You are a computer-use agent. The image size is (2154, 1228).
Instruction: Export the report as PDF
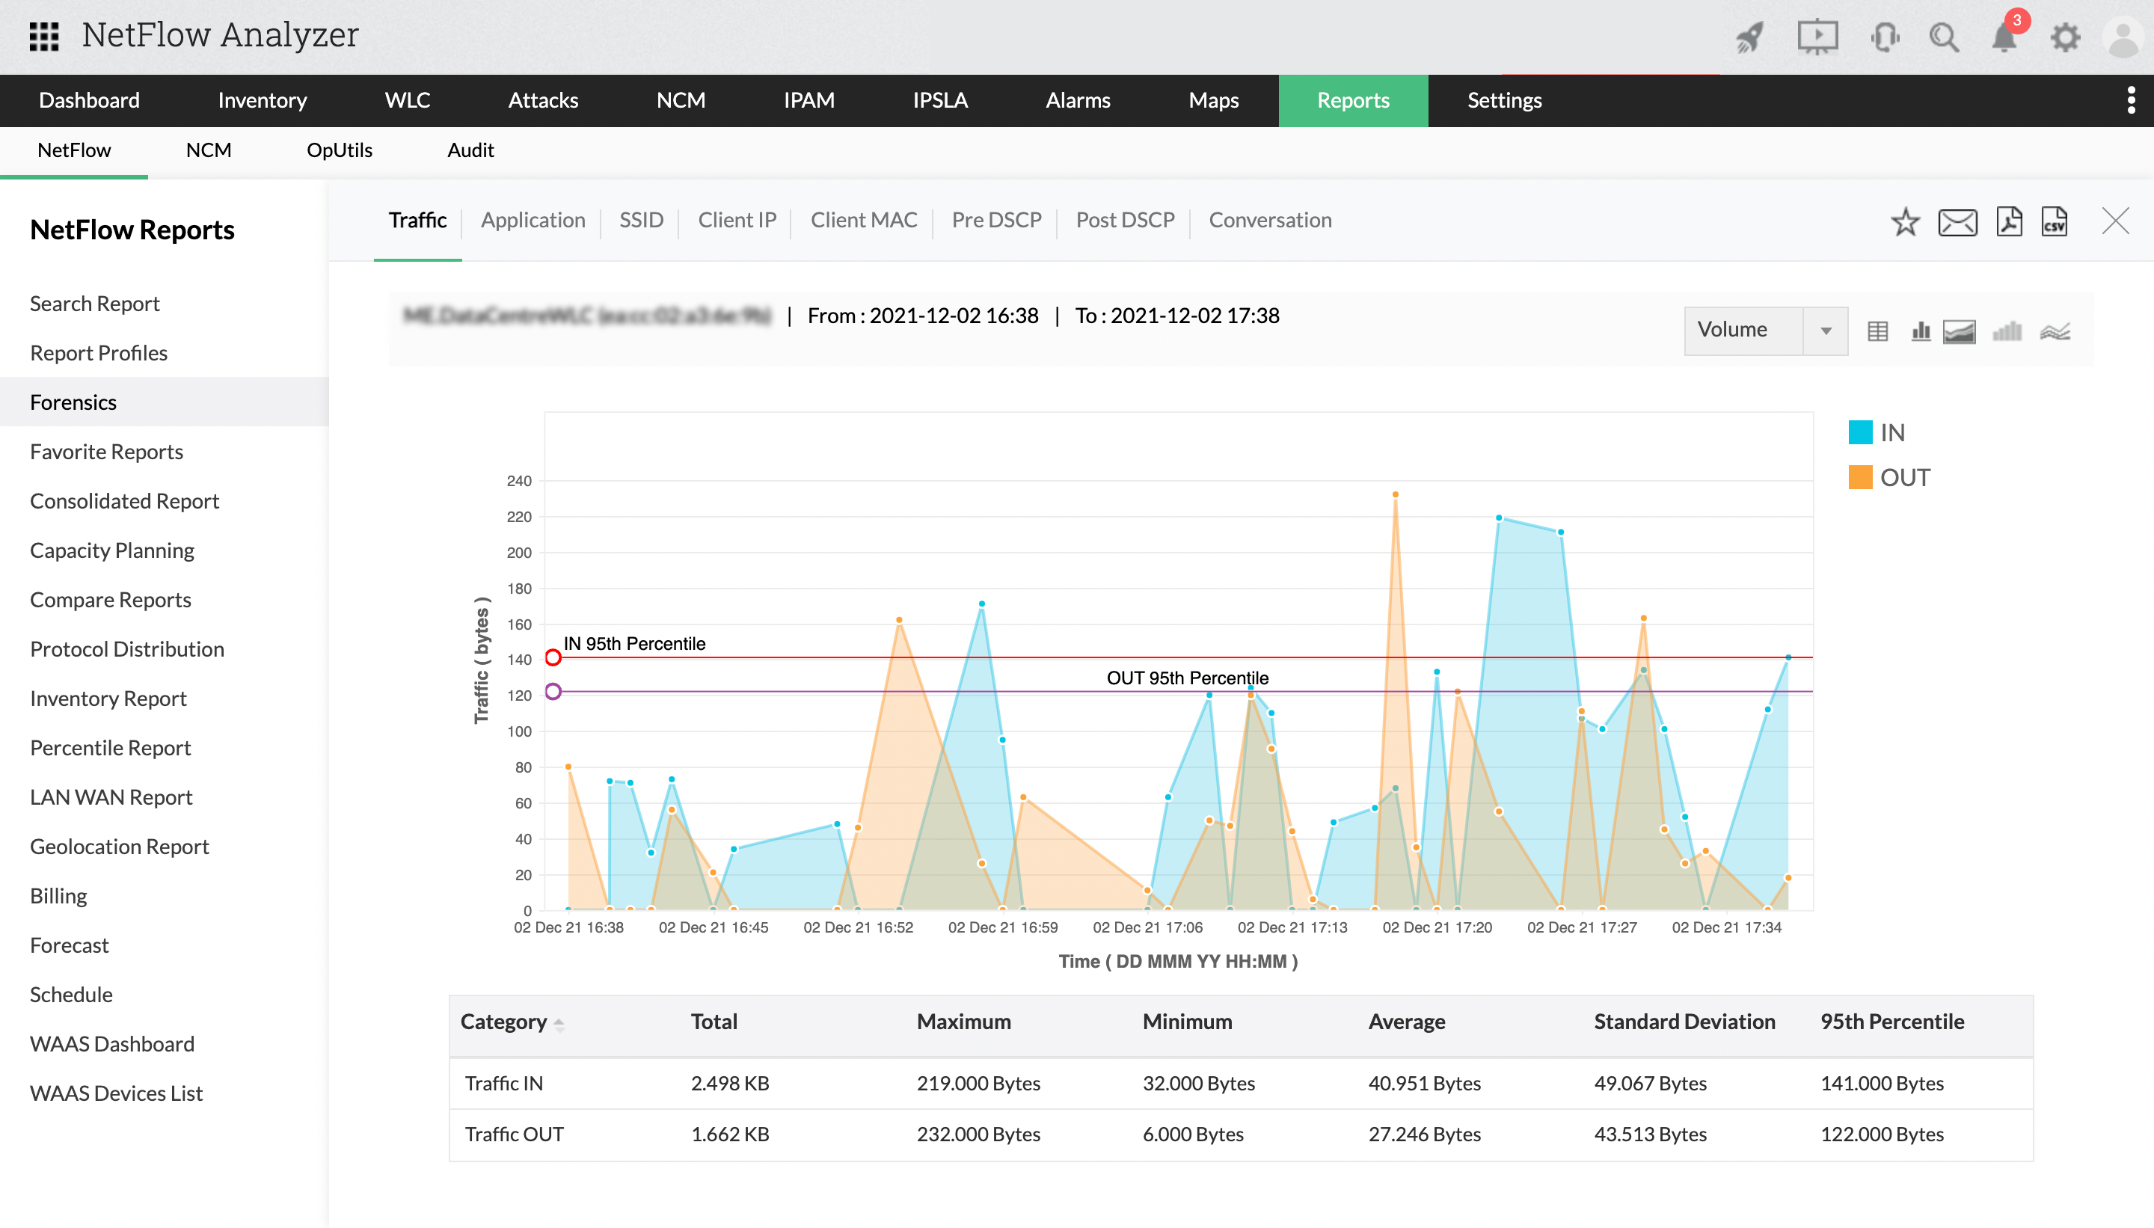click(x=2008, y=222)
